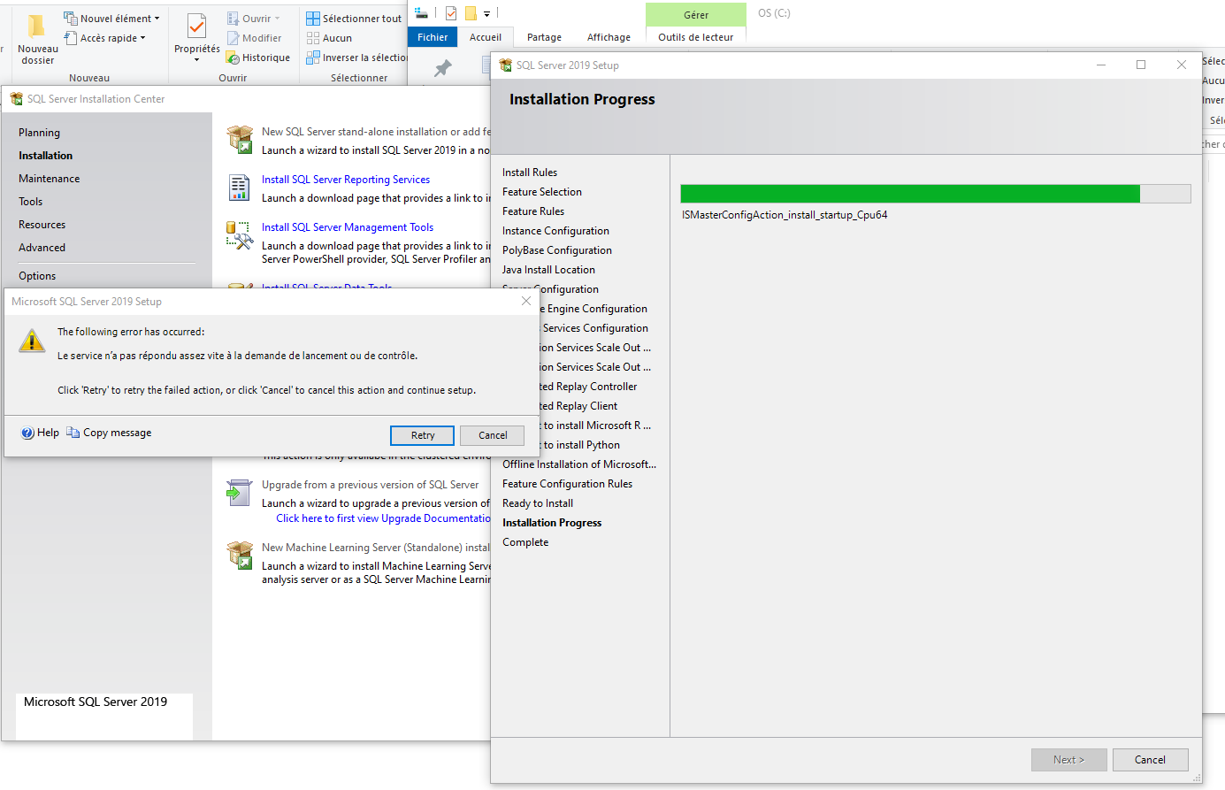Click the Reporting Services document icon
The width and height of the screenshot is (1225, 790).
click(240, 187)
